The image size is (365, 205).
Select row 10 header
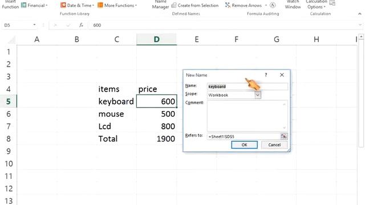point(9,163)
